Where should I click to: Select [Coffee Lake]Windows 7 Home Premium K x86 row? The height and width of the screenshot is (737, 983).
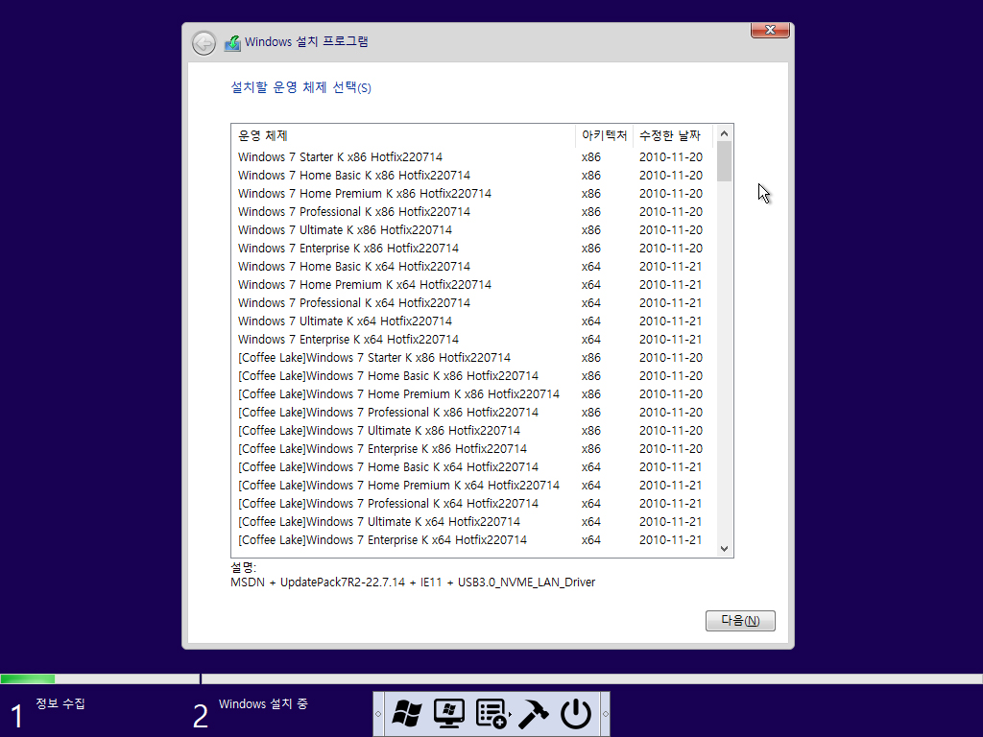click(473, 393)
